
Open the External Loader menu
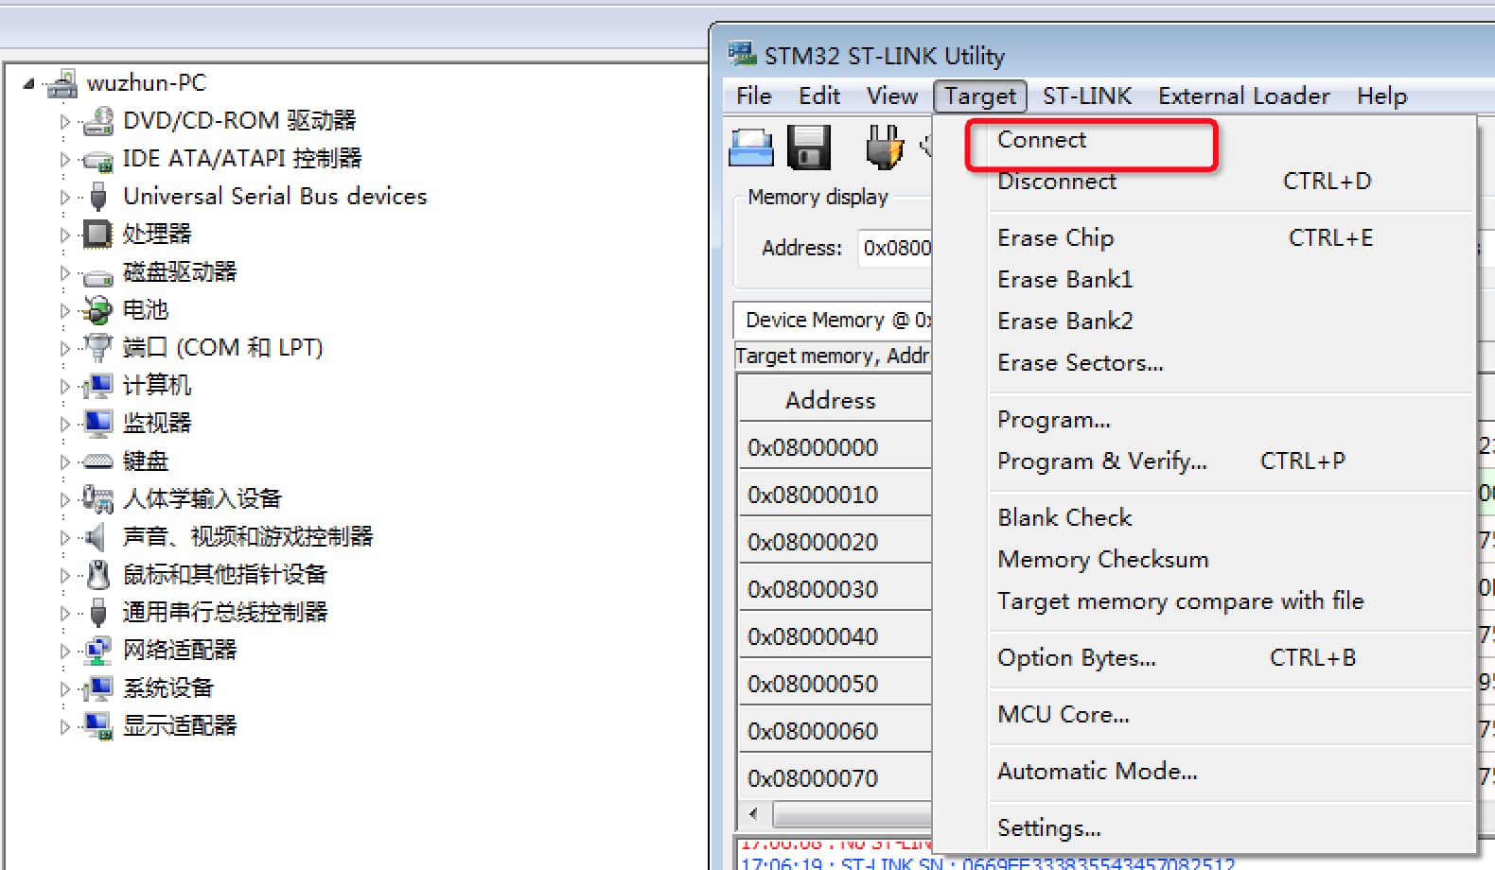[x=1243, y=96]
